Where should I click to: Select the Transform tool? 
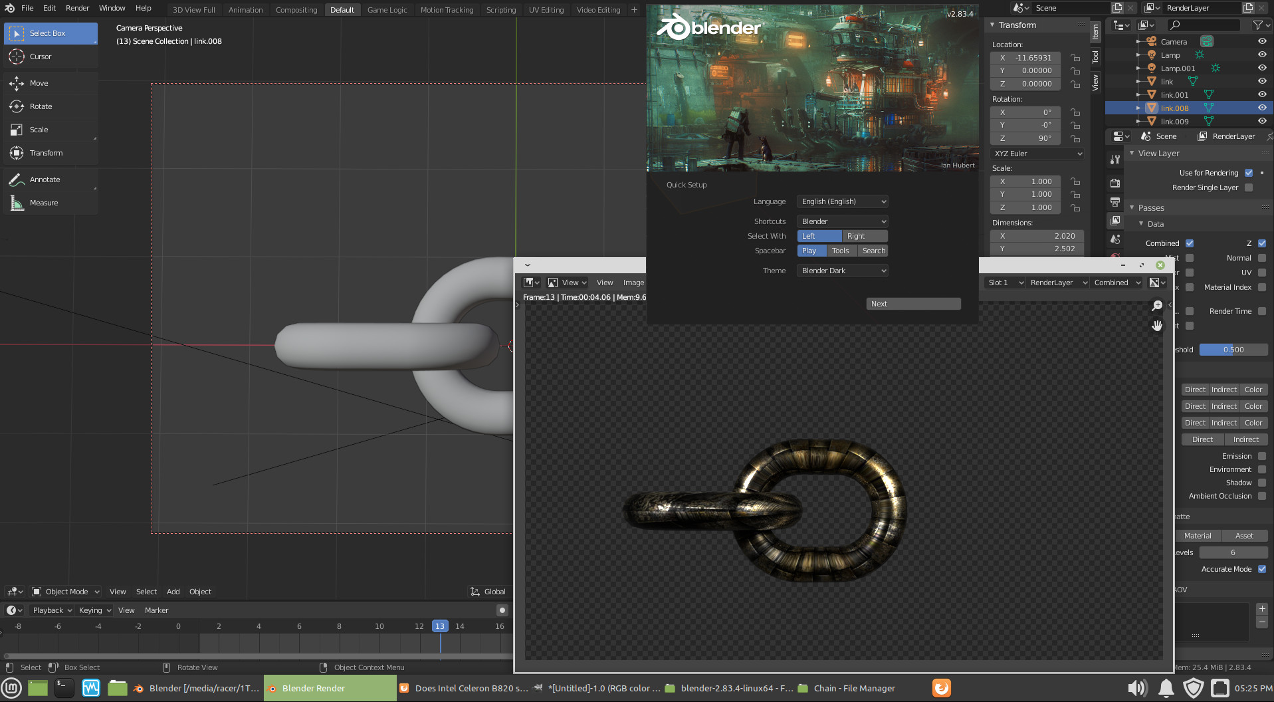click(x=51, y=153)
